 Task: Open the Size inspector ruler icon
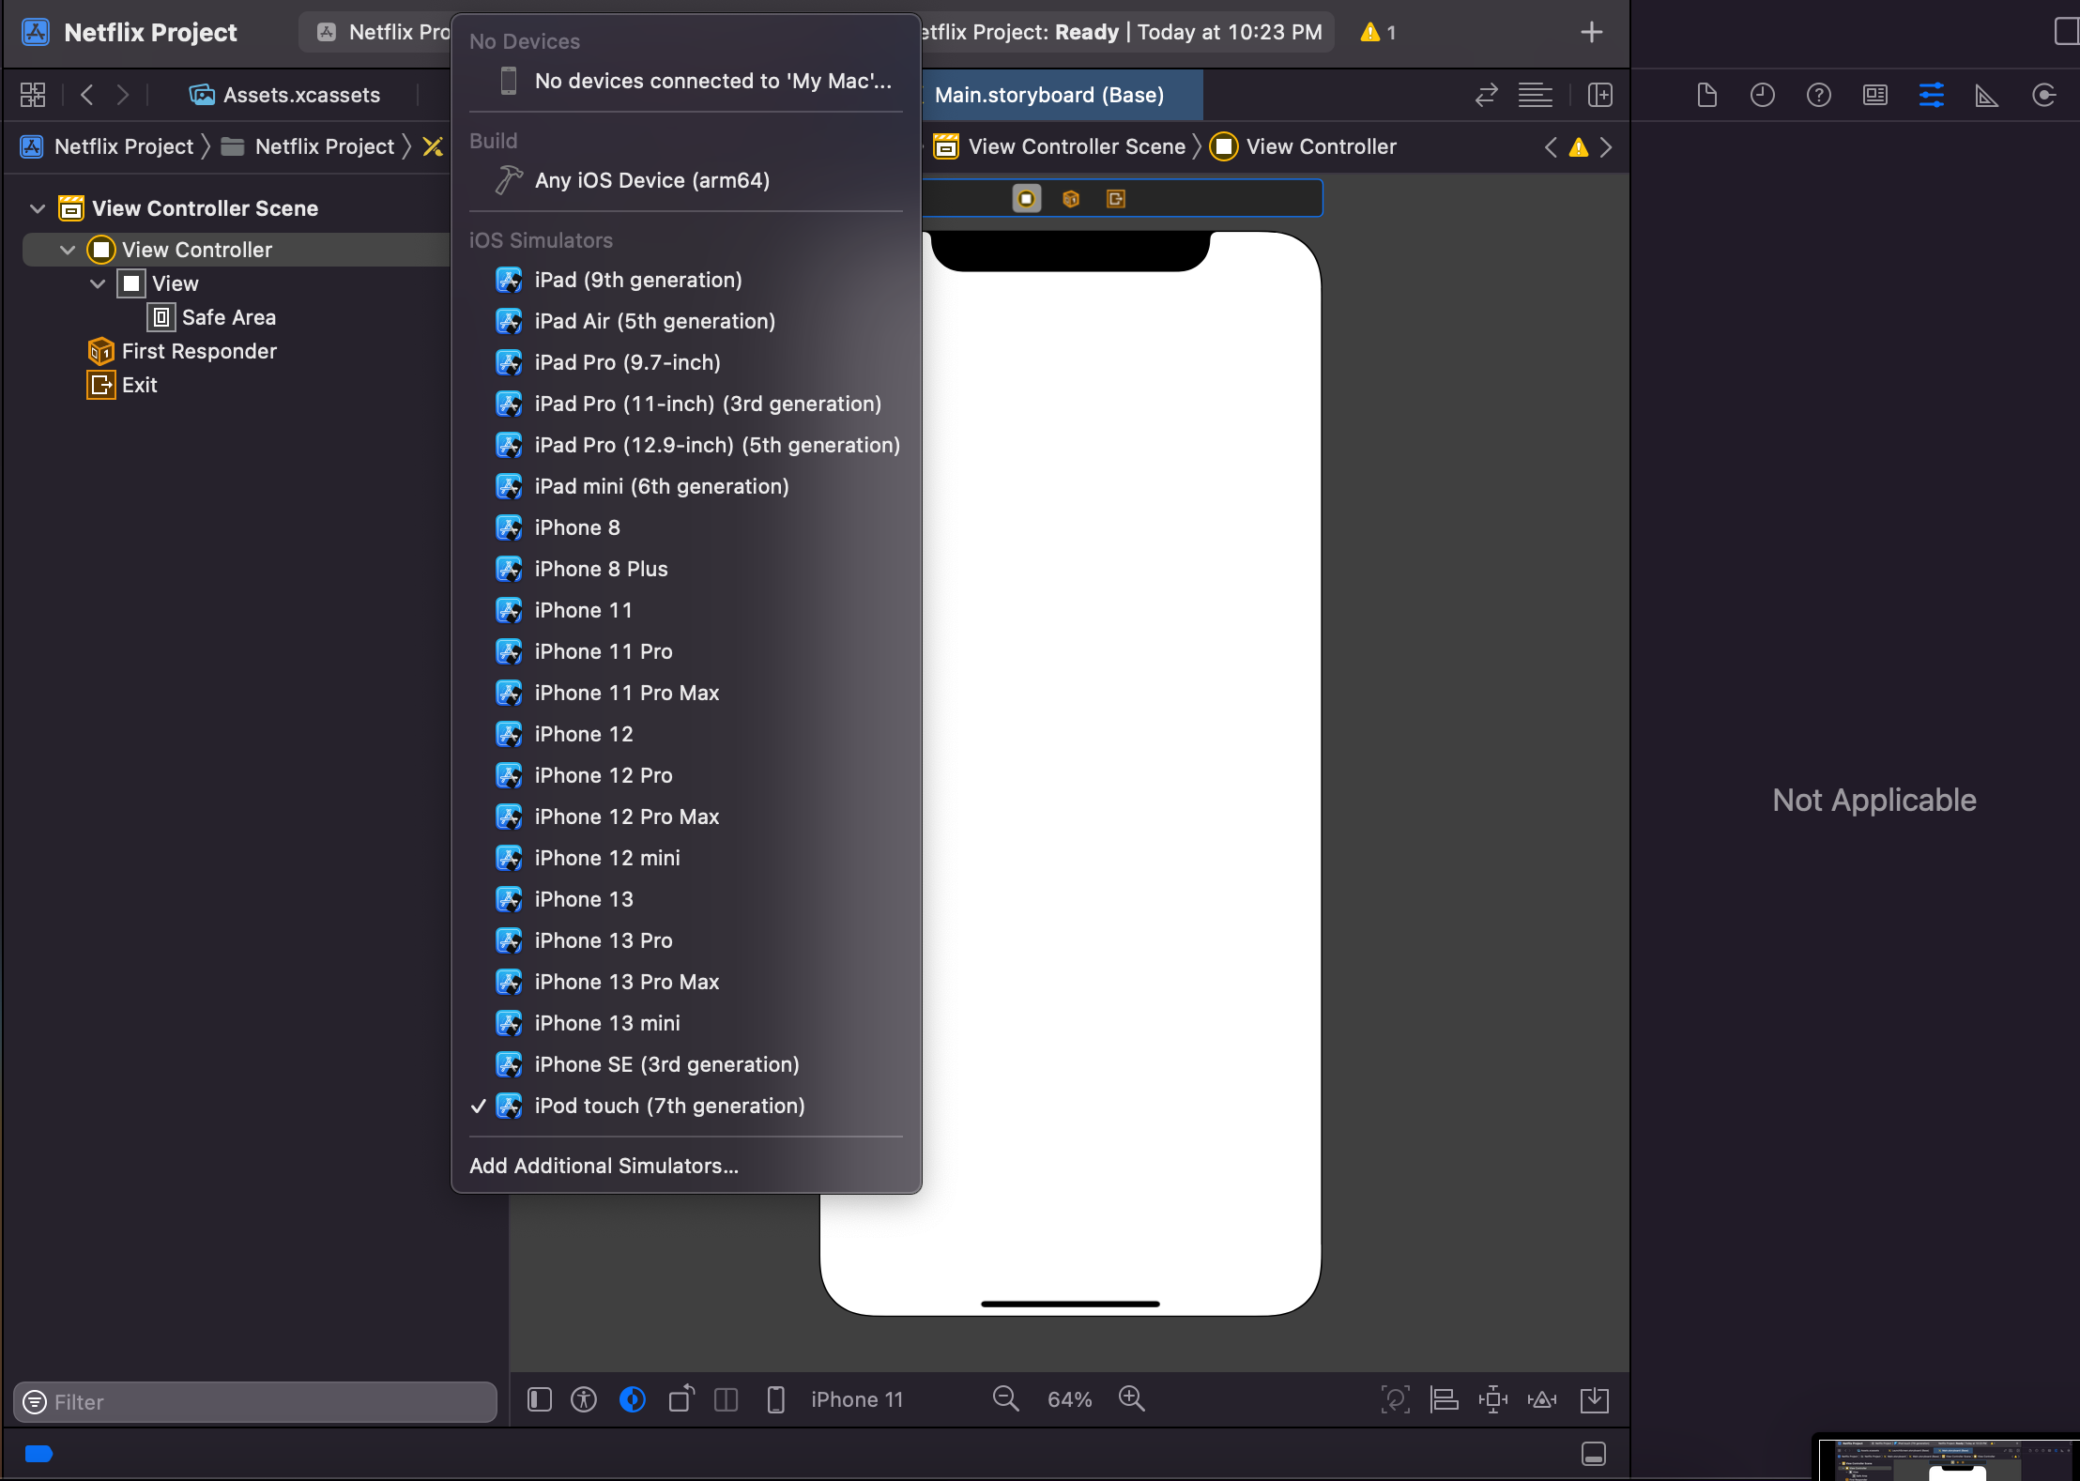pos(1986,95)
